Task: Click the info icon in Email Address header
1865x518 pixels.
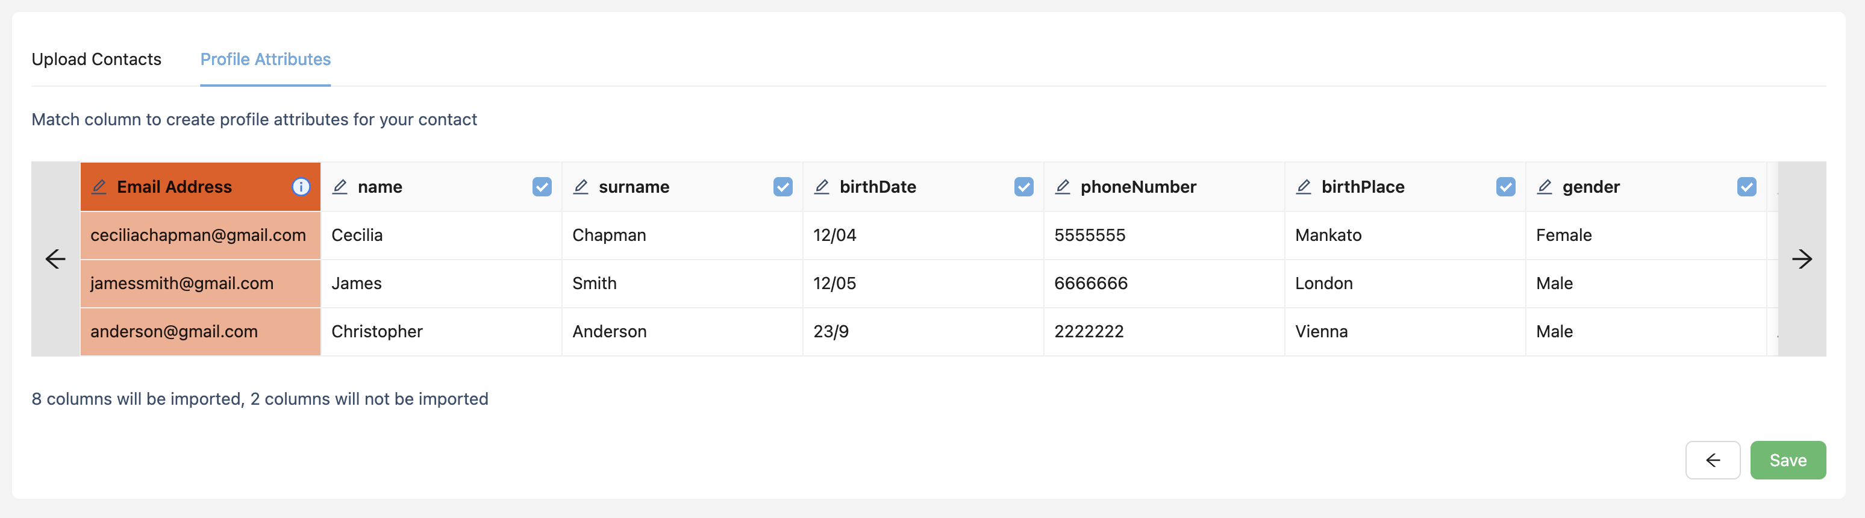Action: (301, 187)
